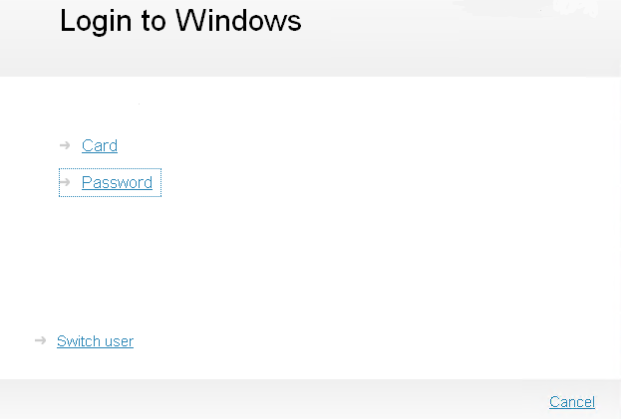Click the arrow icon beside Card
The width and height of the screenshot is (621, 419).
tap(65, 145)
